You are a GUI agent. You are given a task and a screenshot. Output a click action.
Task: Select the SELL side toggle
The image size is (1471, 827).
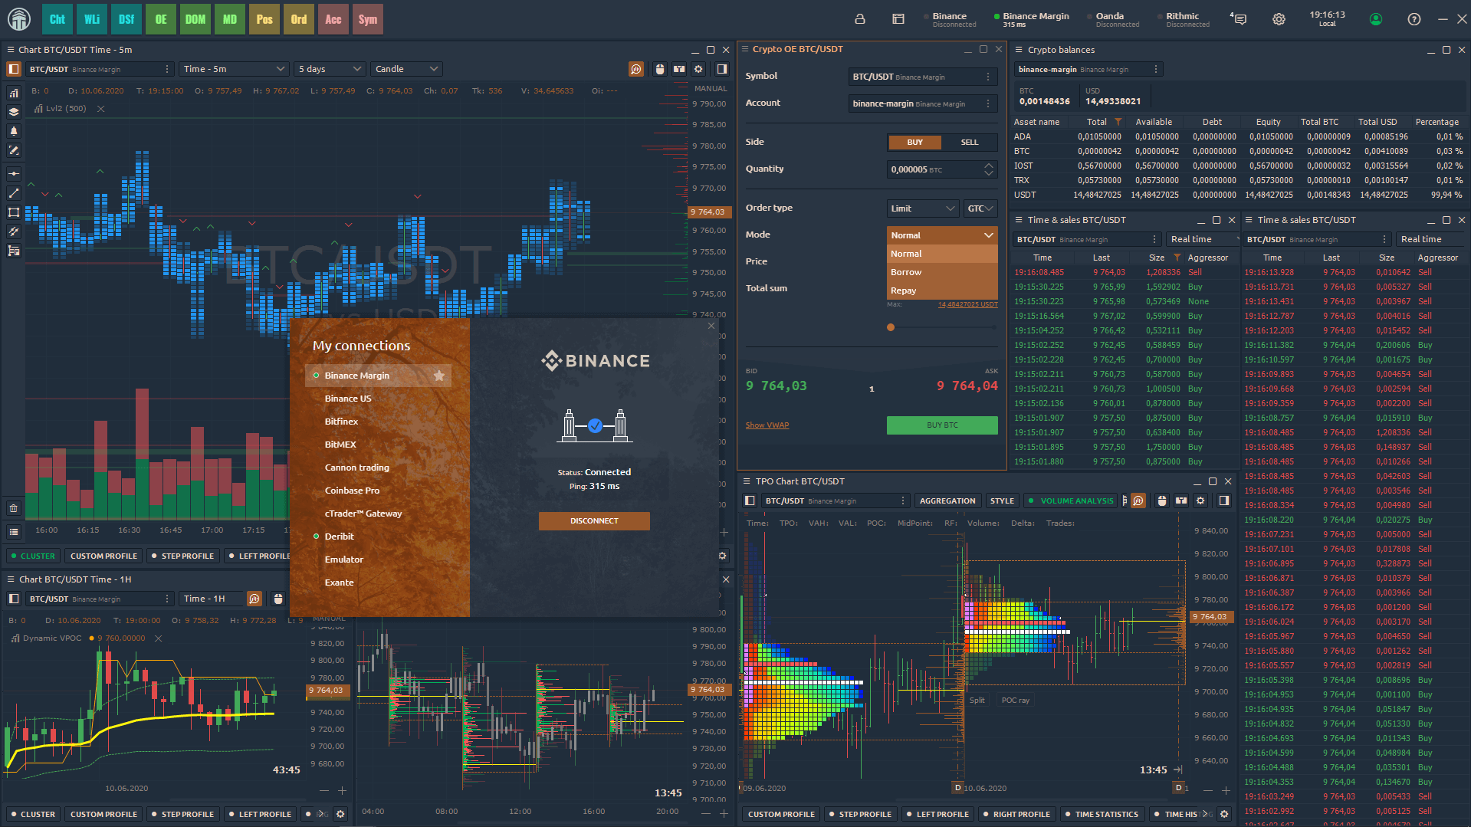970,142
